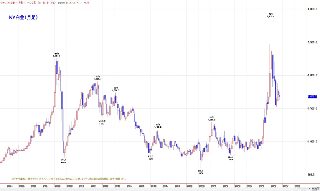Screen dimensions: 320x191
Task: Click the chart title 'NY白金(月足)'
Action: pos(23,18)
